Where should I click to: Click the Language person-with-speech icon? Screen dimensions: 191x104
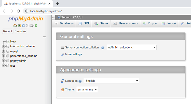pyautogui.click(x=63, y=81)
